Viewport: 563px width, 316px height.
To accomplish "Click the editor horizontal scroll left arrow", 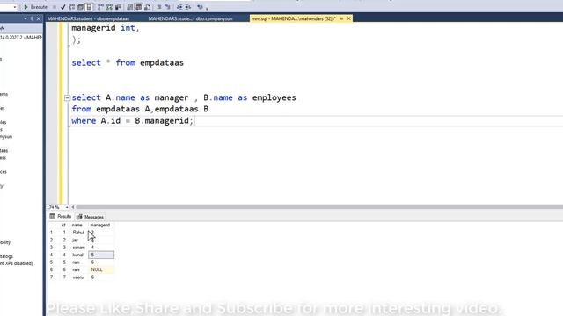I will (73, 207).
